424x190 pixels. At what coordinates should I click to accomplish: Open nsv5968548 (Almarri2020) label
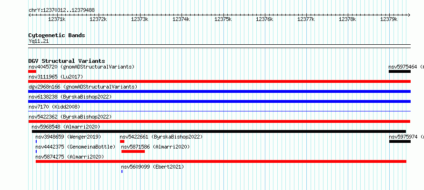tap(66, 127)
